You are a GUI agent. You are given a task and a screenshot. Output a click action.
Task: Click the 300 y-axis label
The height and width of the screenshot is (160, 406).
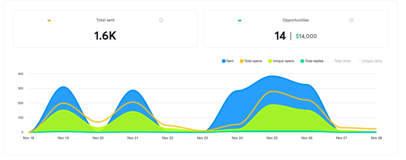20,89
